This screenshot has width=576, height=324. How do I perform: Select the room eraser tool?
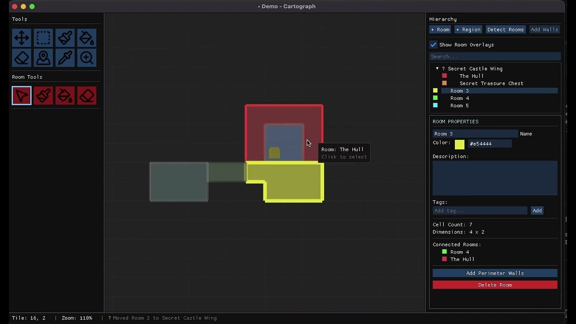coord(86,95)
